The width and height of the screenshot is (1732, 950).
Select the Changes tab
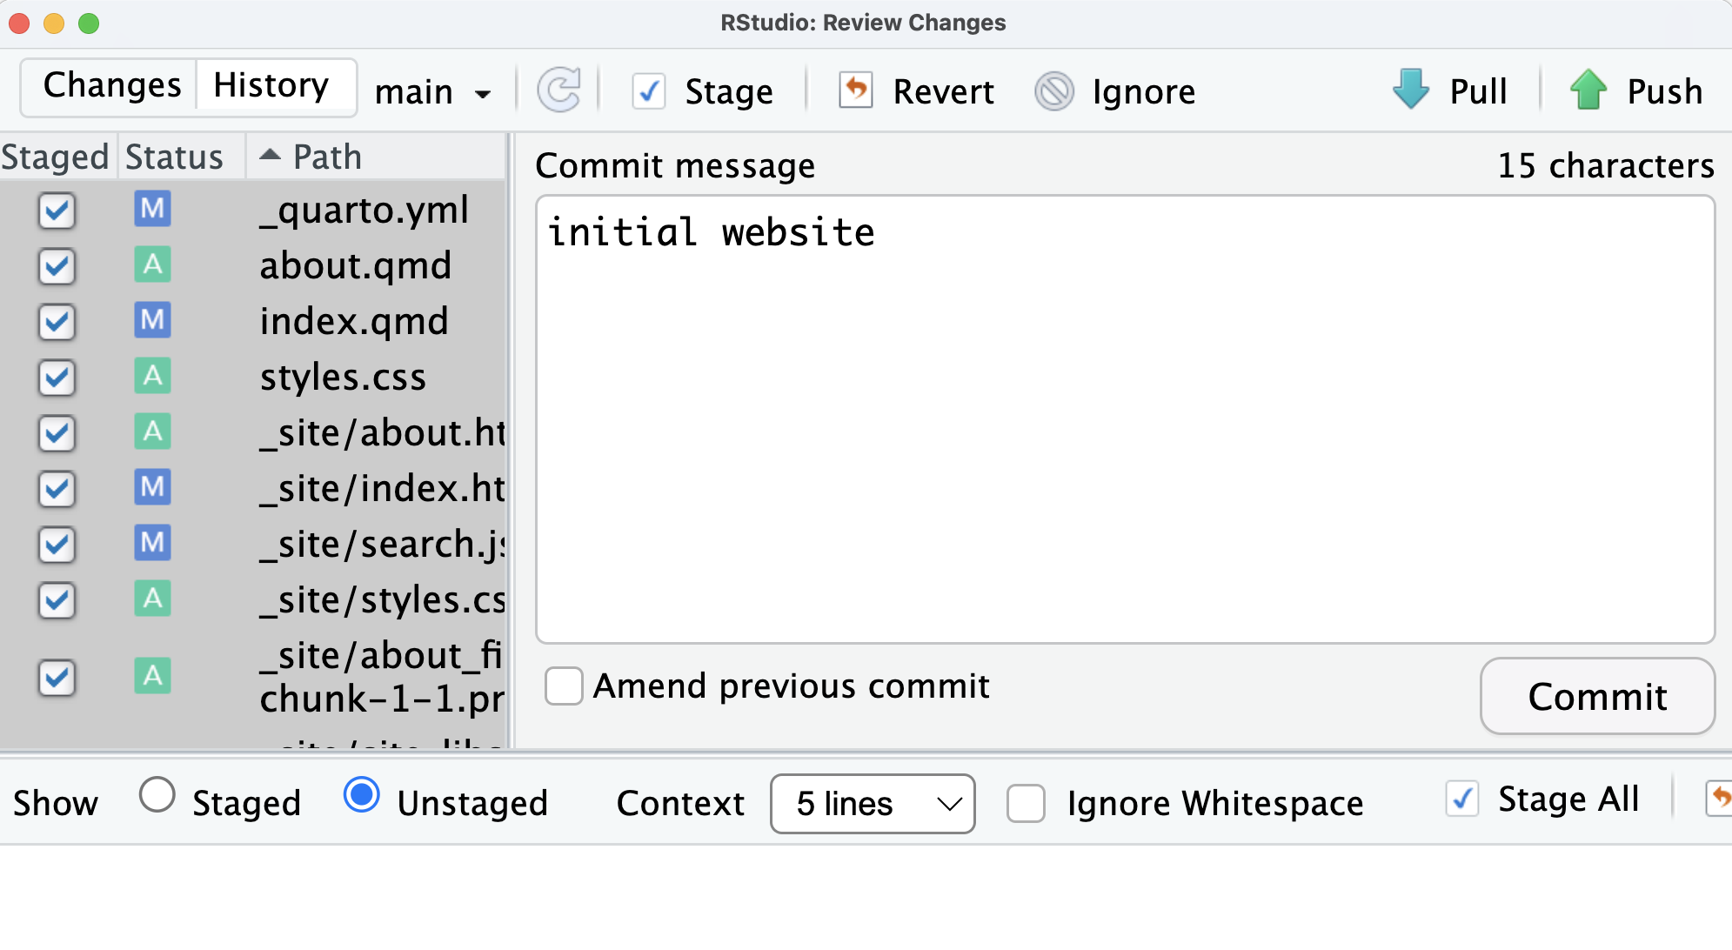pyautogui.click(x=112, y=85)
